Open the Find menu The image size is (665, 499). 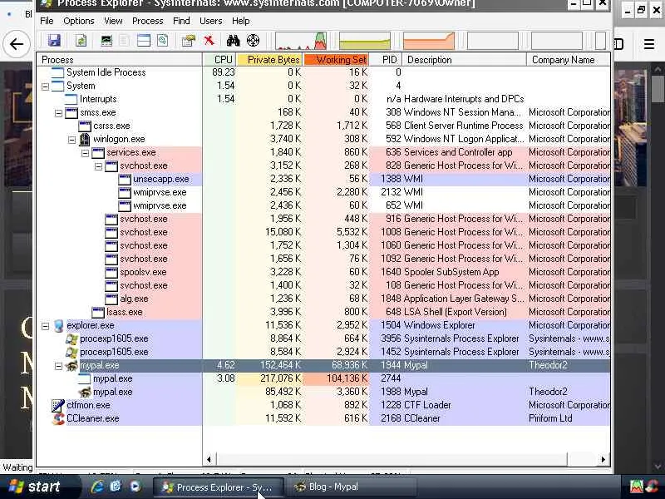[x=181, y=21]
